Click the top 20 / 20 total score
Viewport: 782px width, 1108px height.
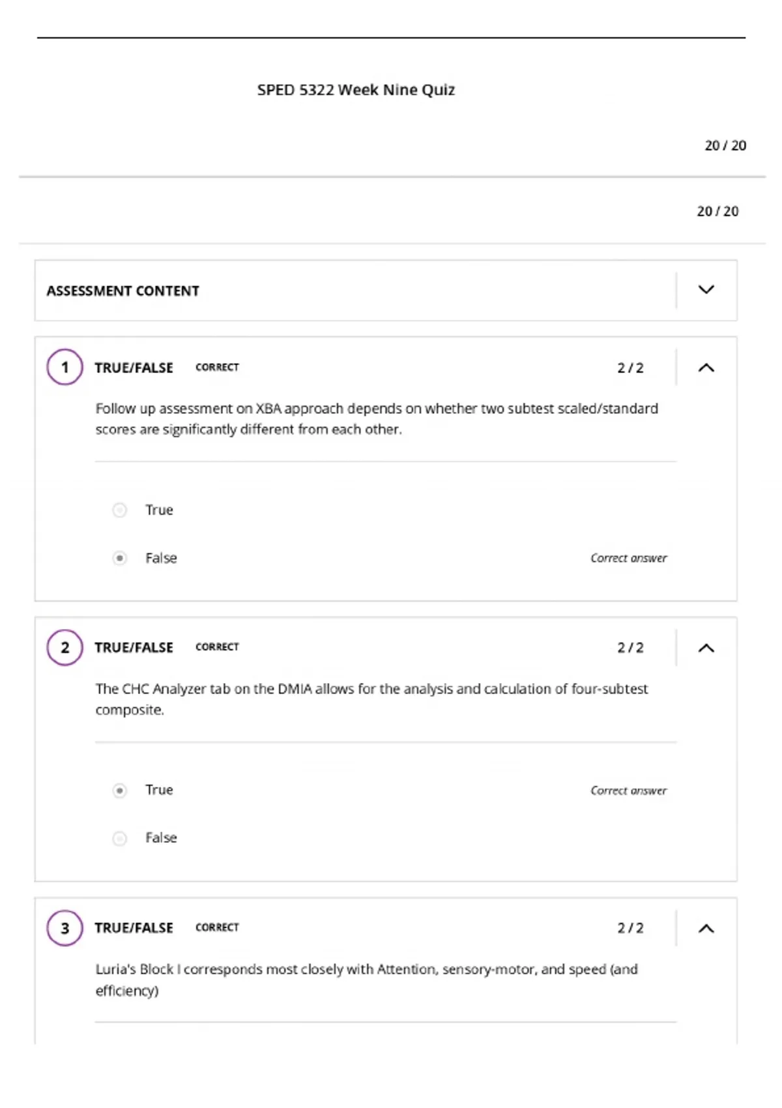click(x=725, y=145)
